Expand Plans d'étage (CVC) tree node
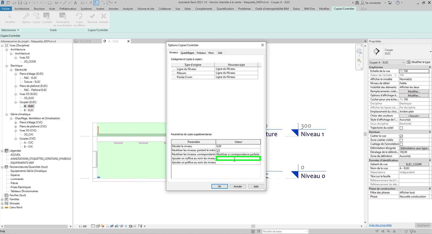The height and width of the screenshot is (234, 432). tap(16, 122)
